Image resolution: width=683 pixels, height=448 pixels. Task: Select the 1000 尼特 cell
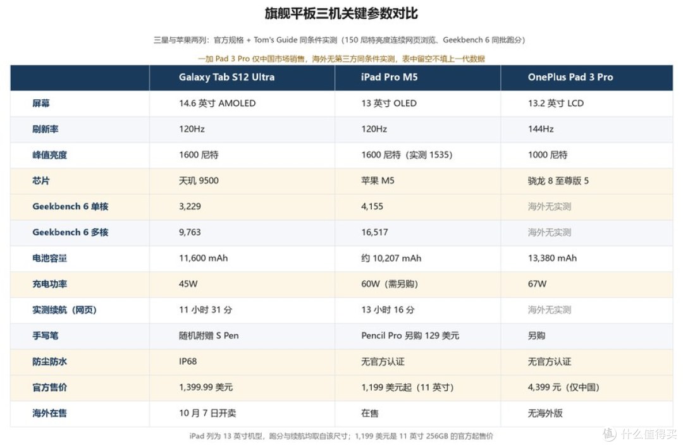[548, 155]
